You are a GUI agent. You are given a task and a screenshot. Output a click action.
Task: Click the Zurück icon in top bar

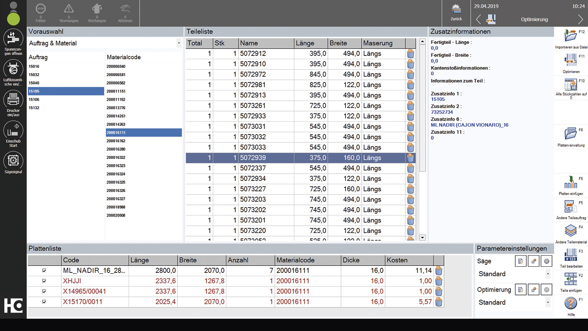[456, 11]
